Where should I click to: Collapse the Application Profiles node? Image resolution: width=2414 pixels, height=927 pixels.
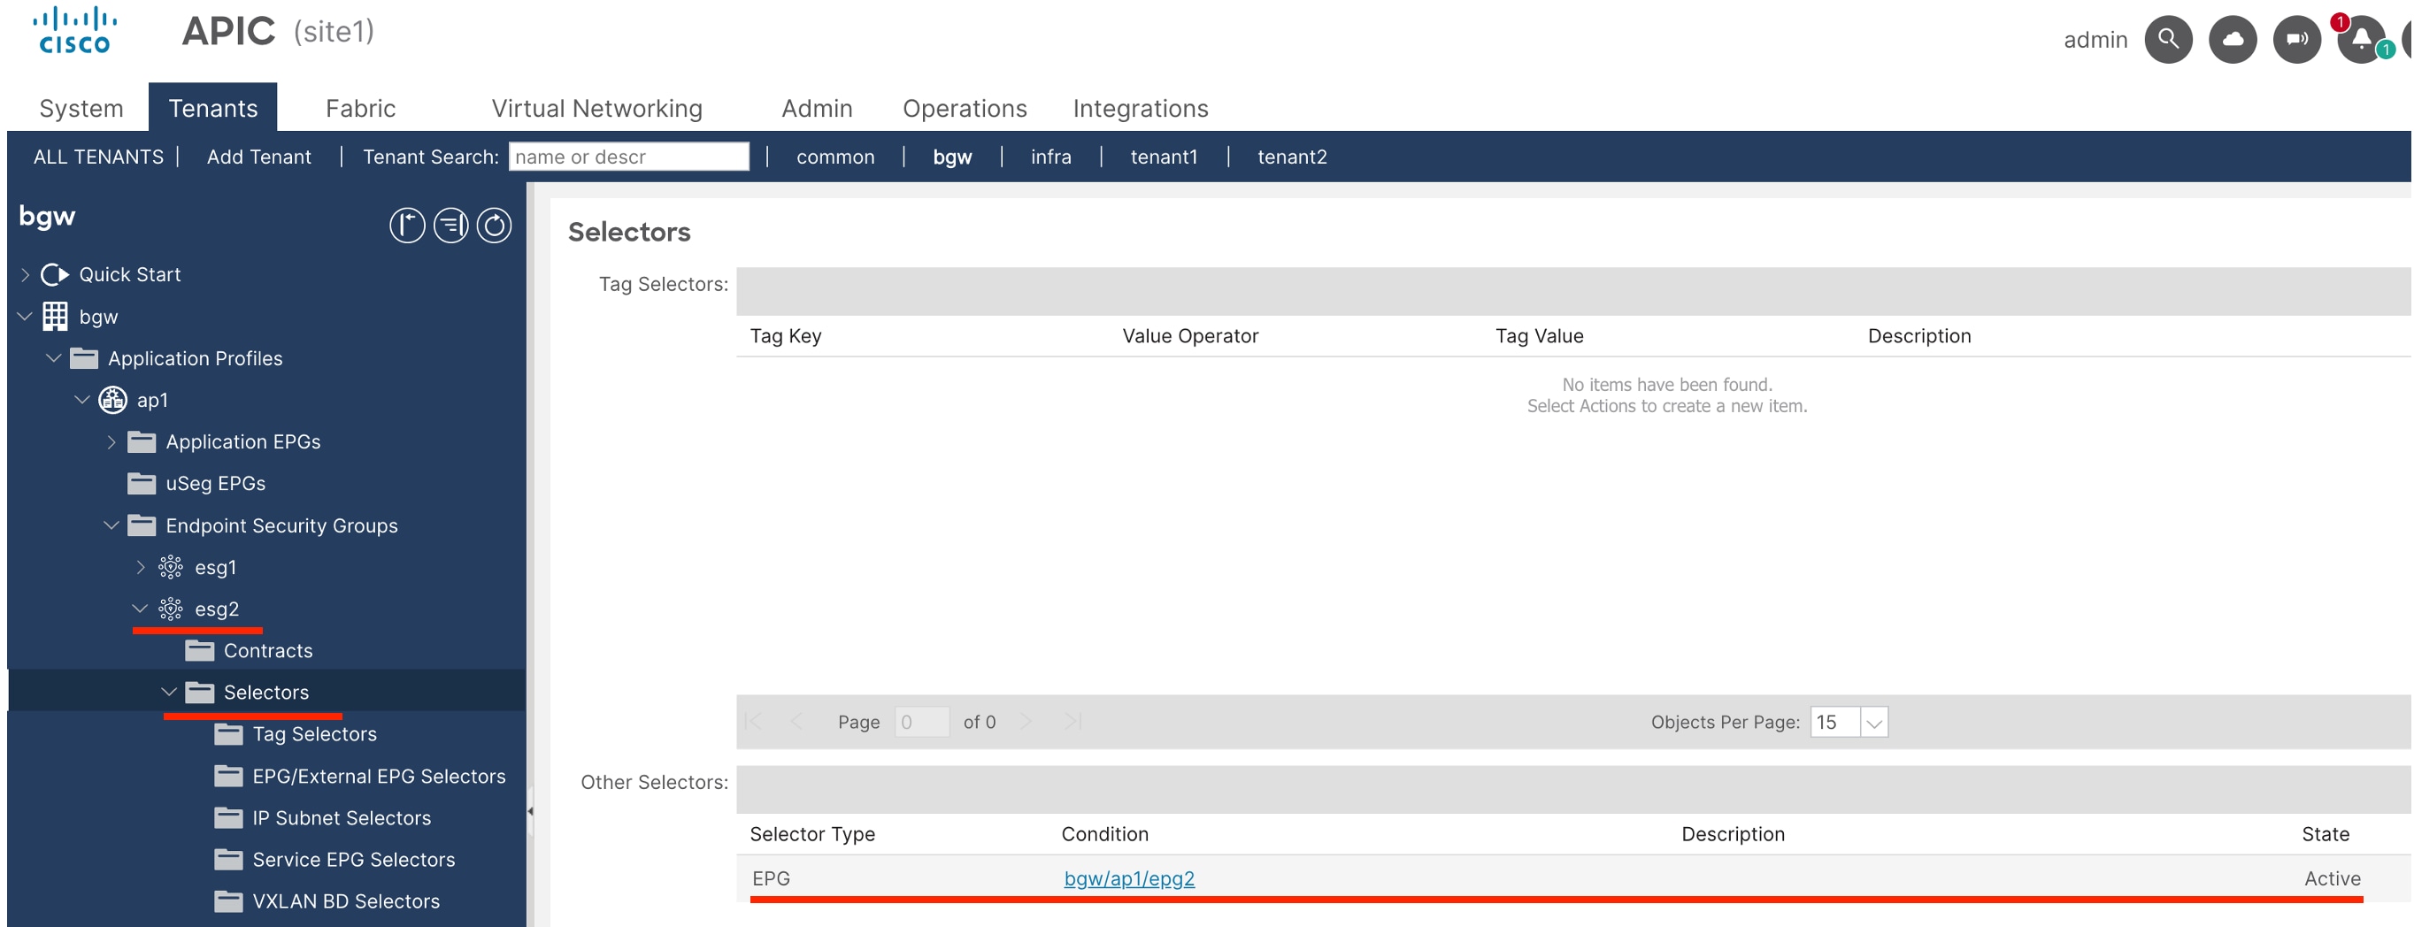pyautogui.click(x=54, y=357)
